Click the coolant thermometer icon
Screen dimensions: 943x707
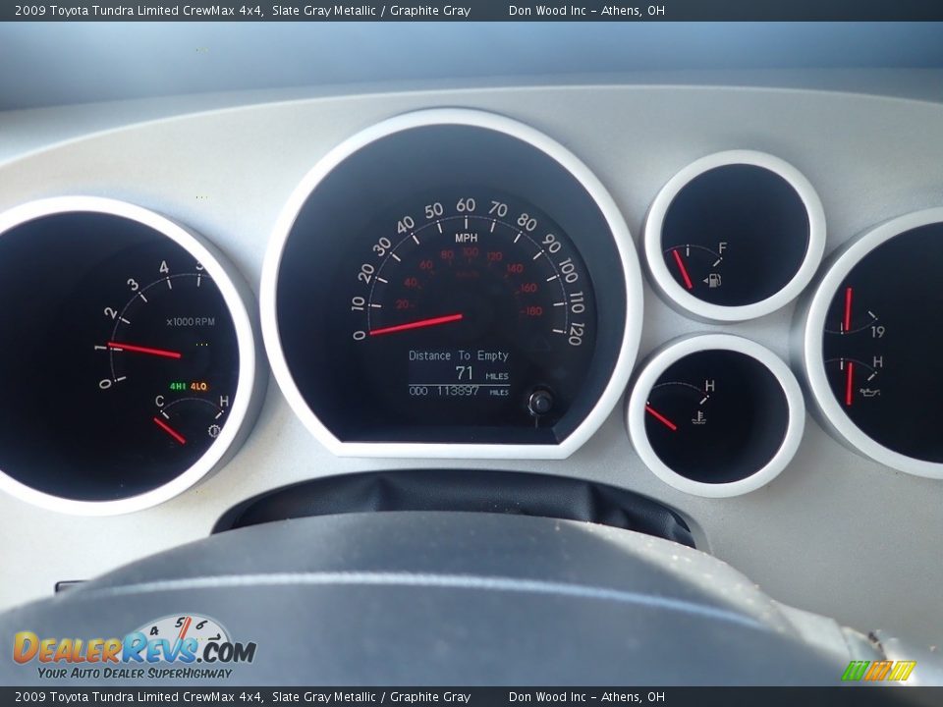tap(698, 416)
